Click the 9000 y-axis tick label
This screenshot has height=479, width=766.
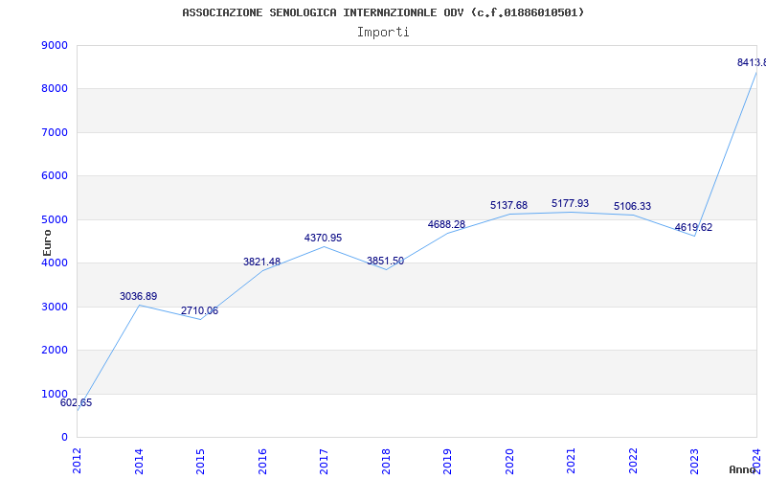click(55, 45)
